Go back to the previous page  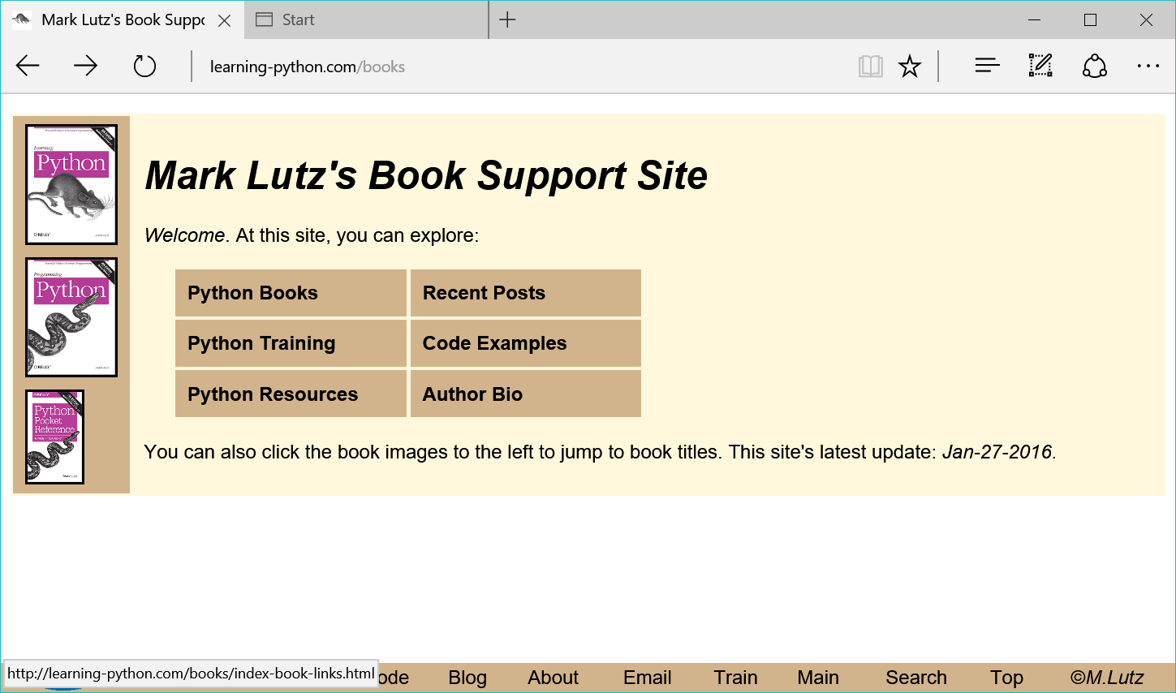coord(28,66)
